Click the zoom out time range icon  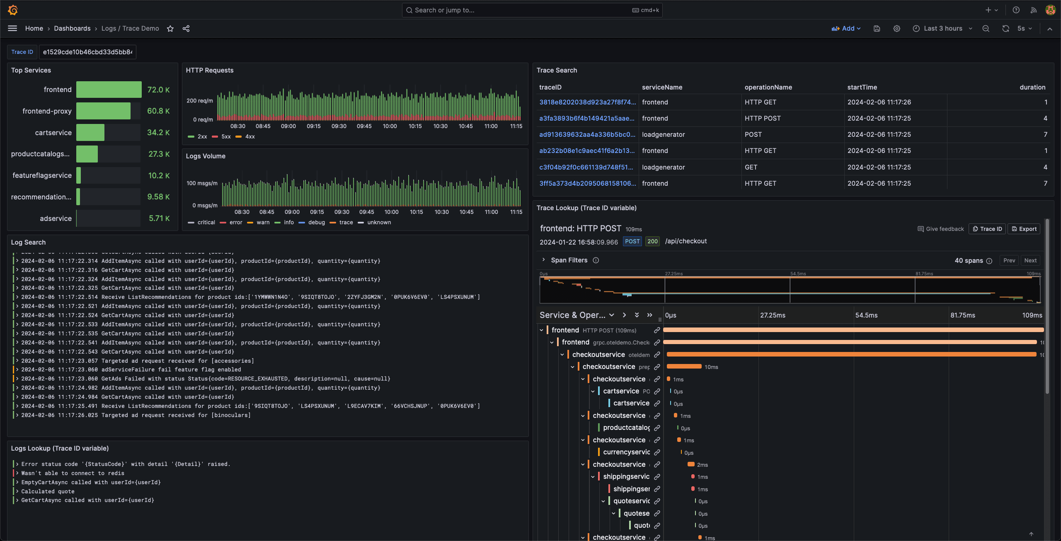pos(986,29)
